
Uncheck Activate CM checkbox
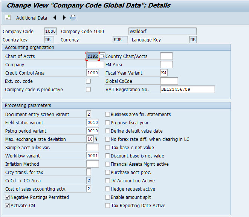click(x=7, y=206)
